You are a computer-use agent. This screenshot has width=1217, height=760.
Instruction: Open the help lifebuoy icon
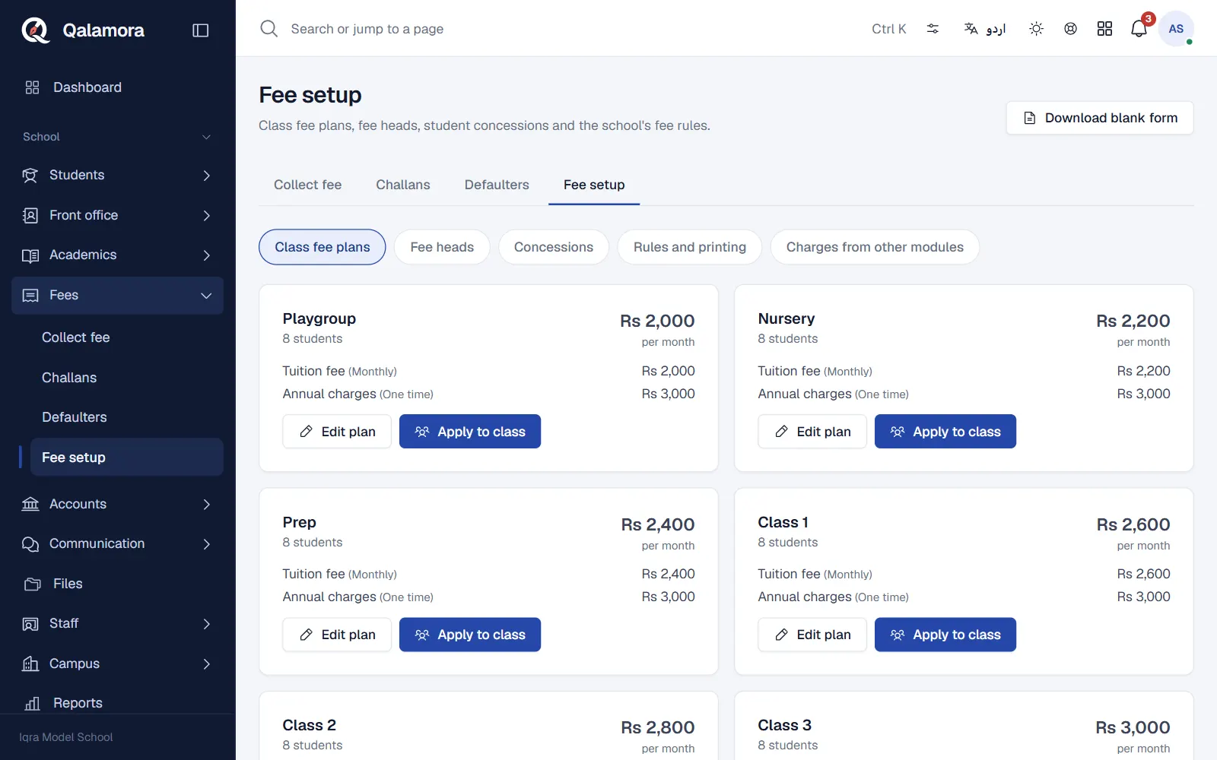coord(1070,29)
